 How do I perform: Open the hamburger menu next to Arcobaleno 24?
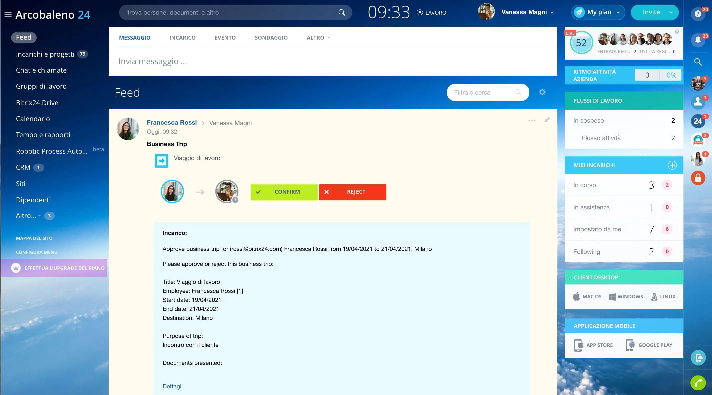[x=8, y=14]
